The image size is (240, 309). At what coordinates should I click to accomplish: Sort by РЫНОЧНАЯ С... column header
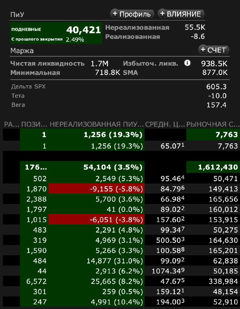click(x=213, y=124)
